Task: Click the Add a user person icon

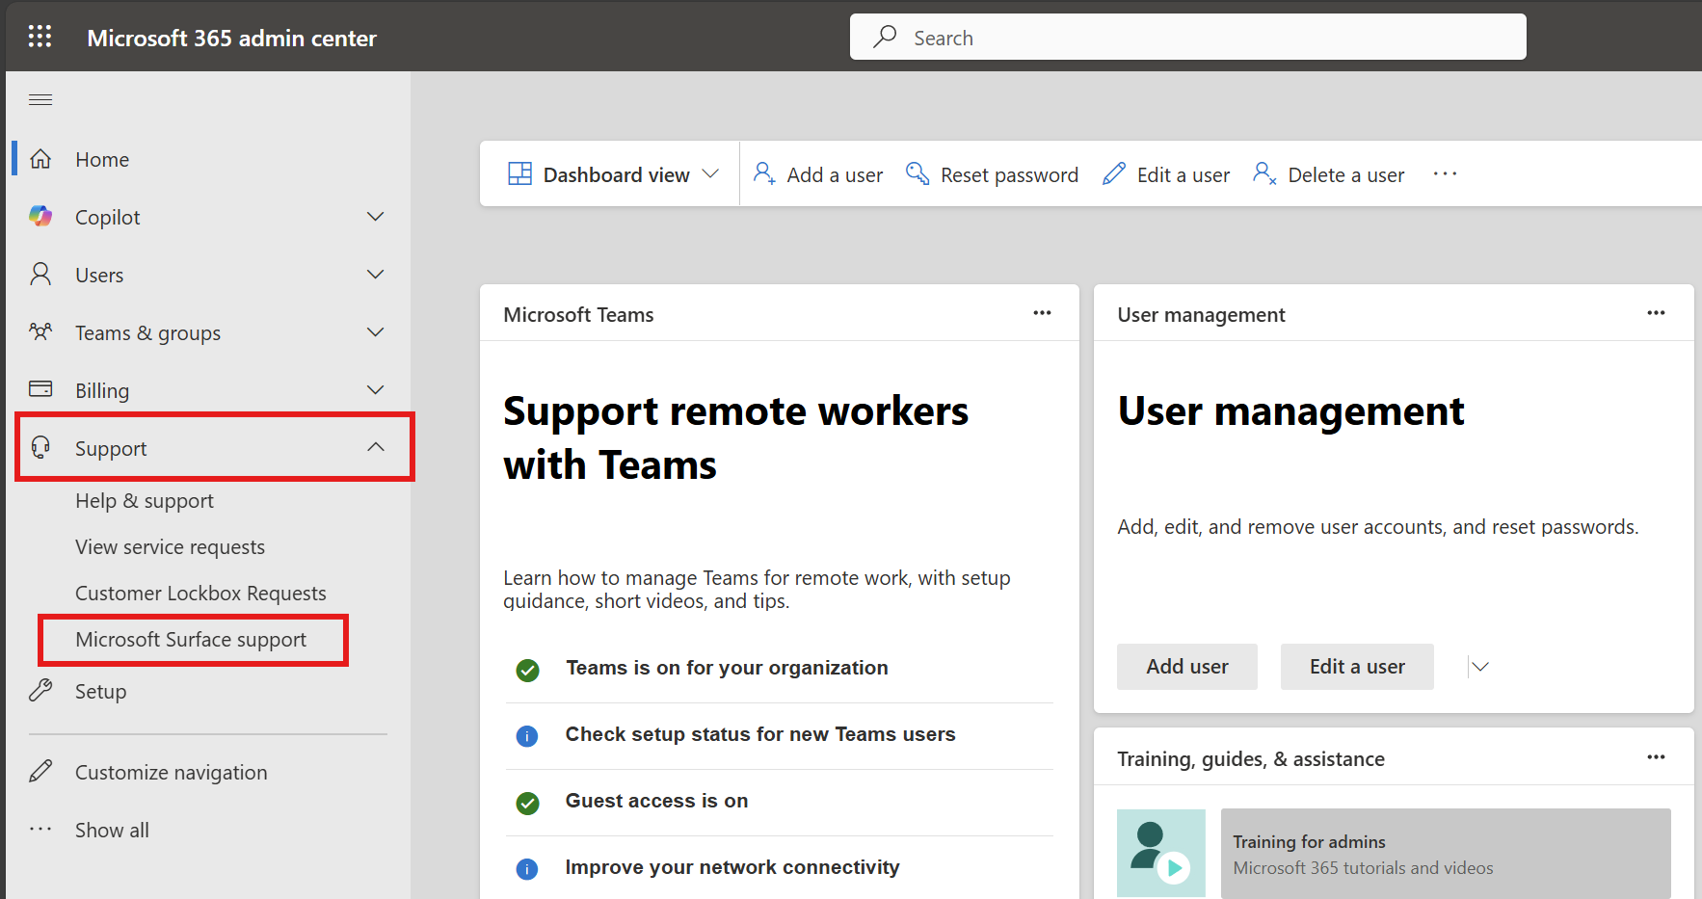Action: click(x=763, y=173)
